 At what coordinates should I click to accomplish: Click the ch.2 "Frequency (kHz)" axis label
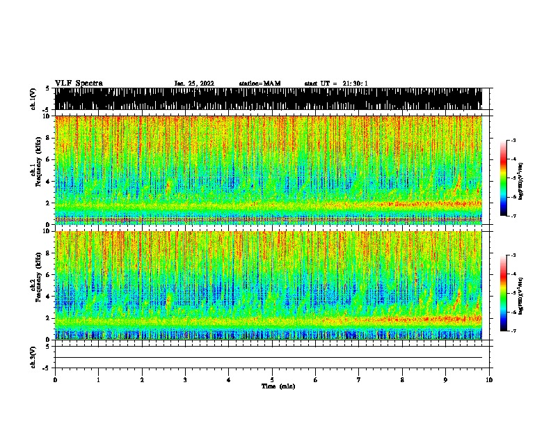(38, 277)
